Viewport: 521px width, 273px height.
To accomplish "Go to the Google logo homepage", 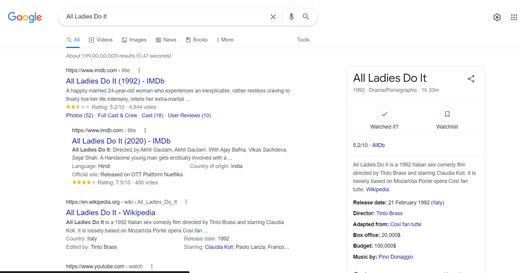I will [x=25, y=17].
